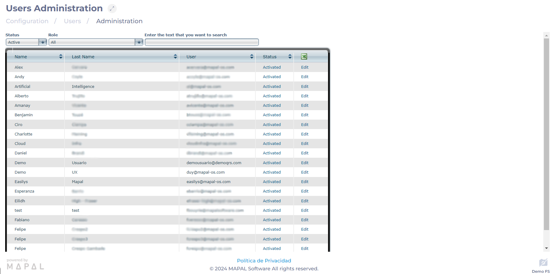Viewport: 554px width, 274px height.
Task: Sort the table by Status column
Action: [290, 56]
